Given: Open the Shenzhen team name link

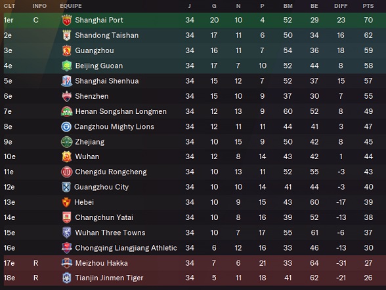Looking at the screenshot, I should click(92, 96).
